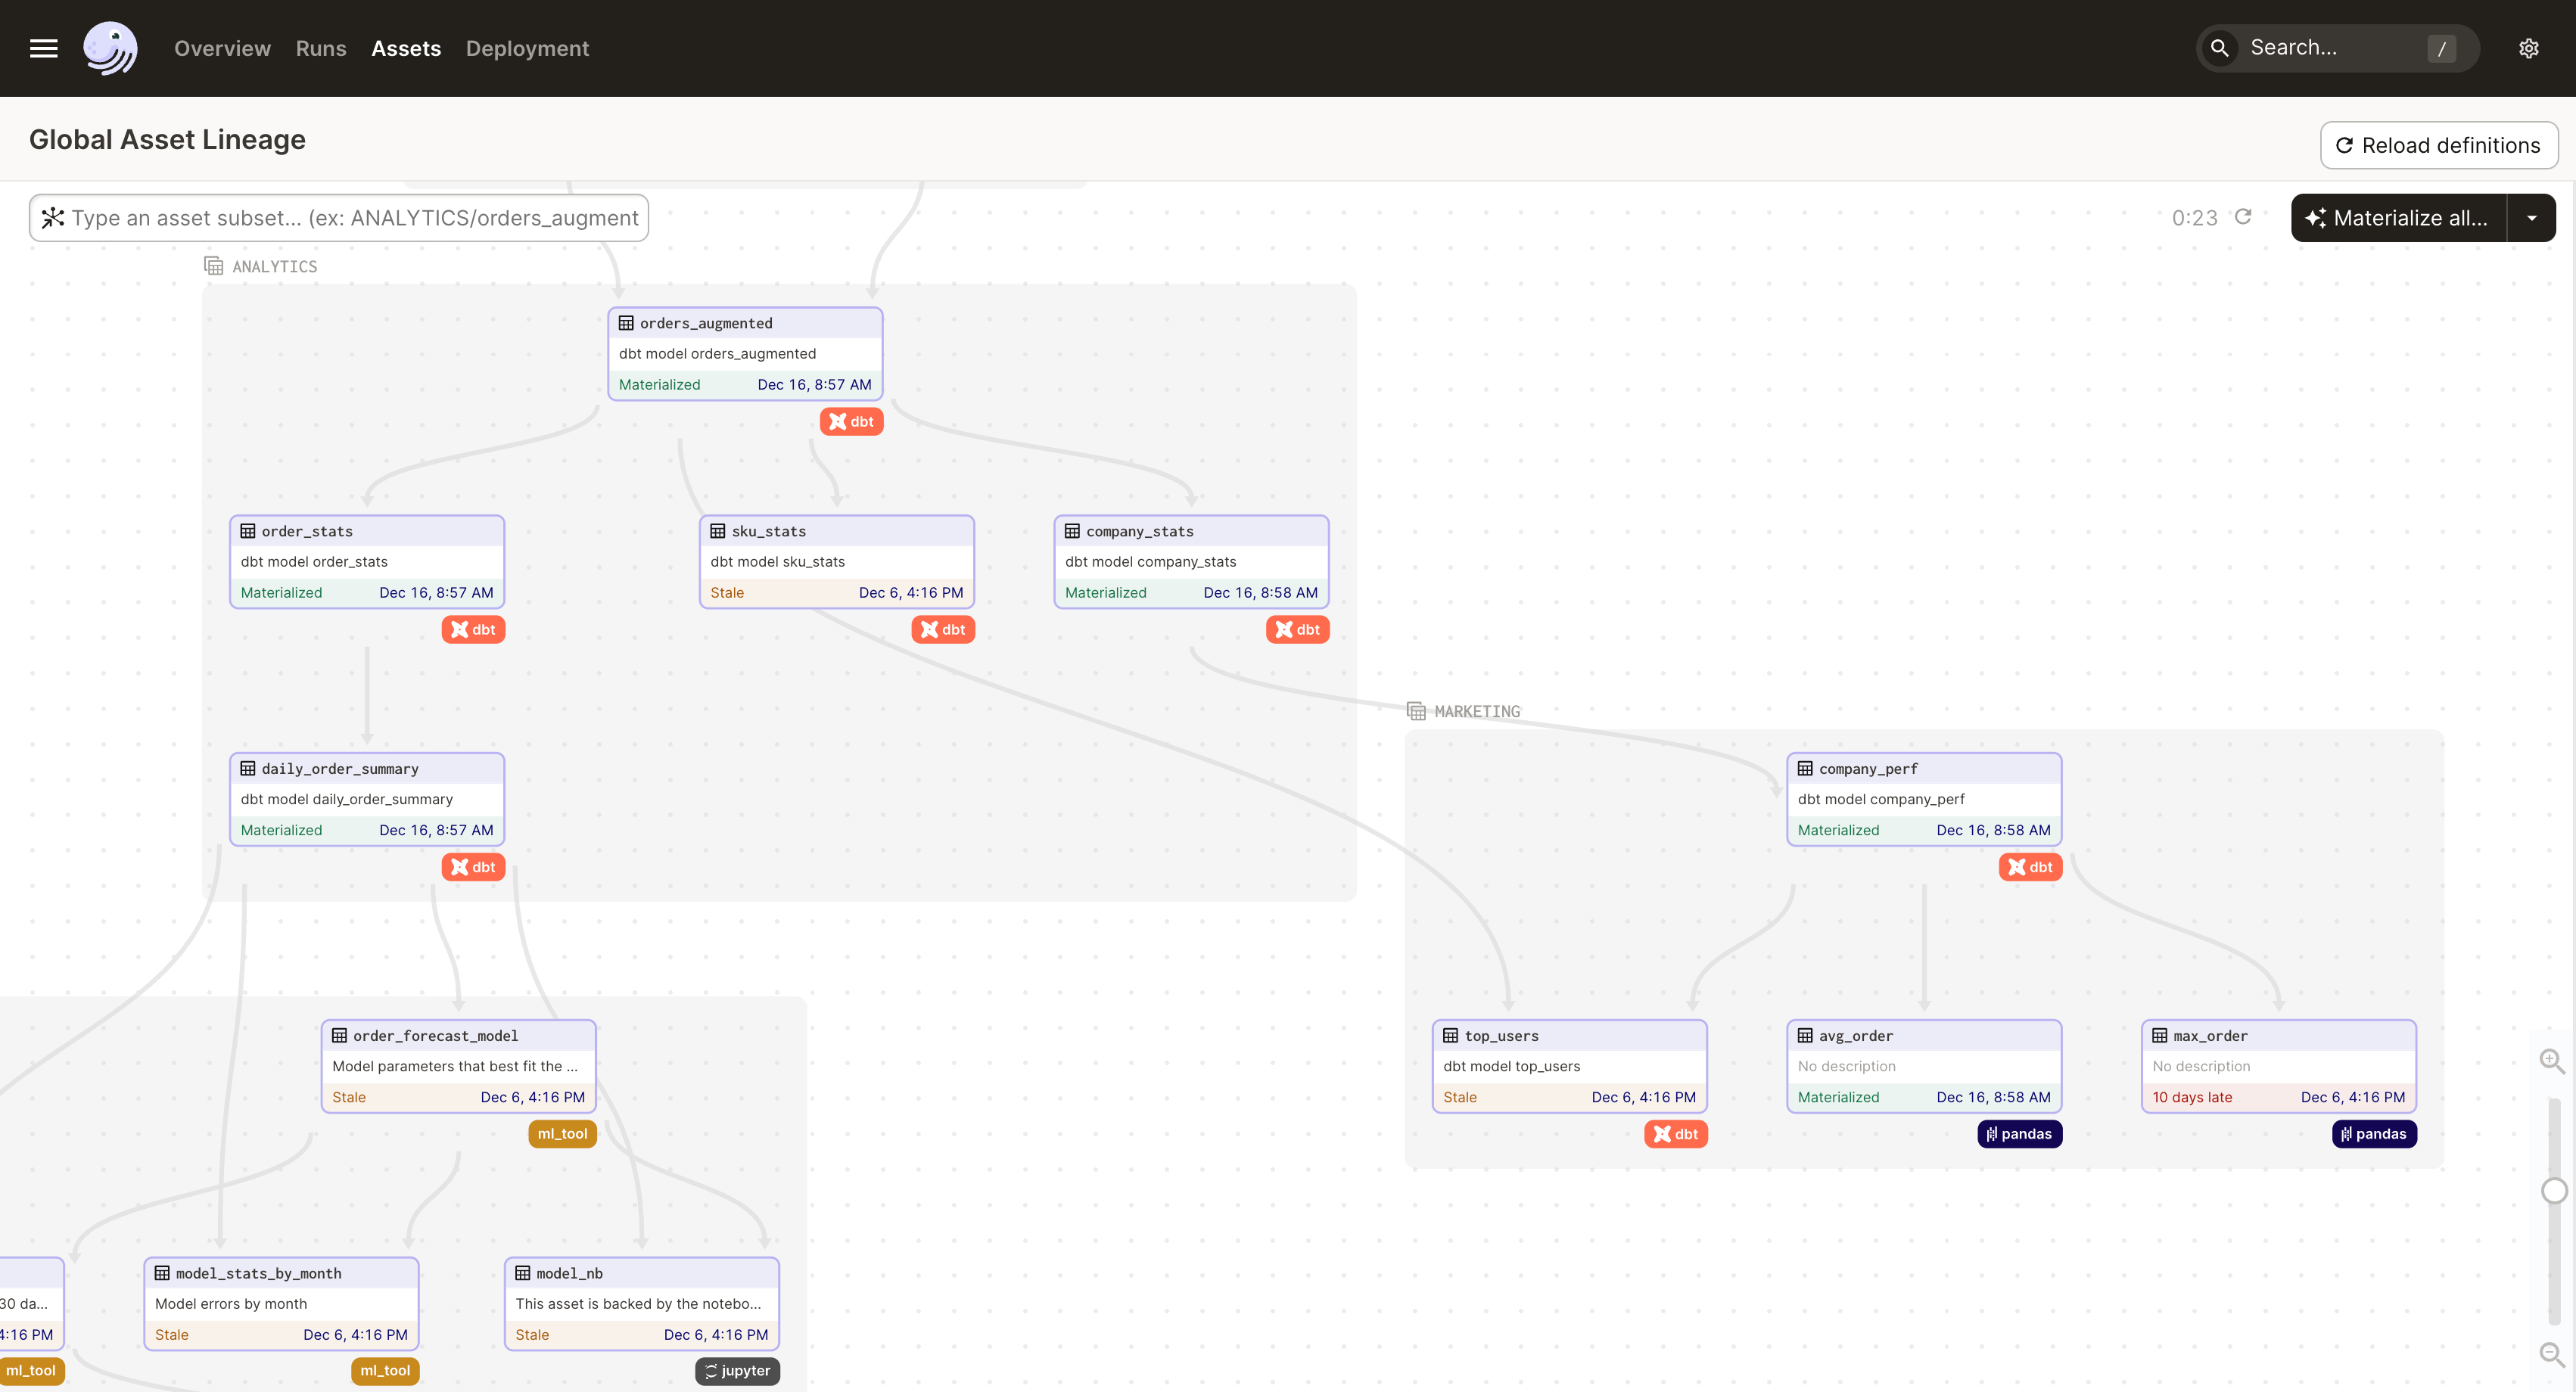This screenshot has height=1392, width=2576.
Task: Click dbt tag under top_users
Action: tap(1675, 1134)
